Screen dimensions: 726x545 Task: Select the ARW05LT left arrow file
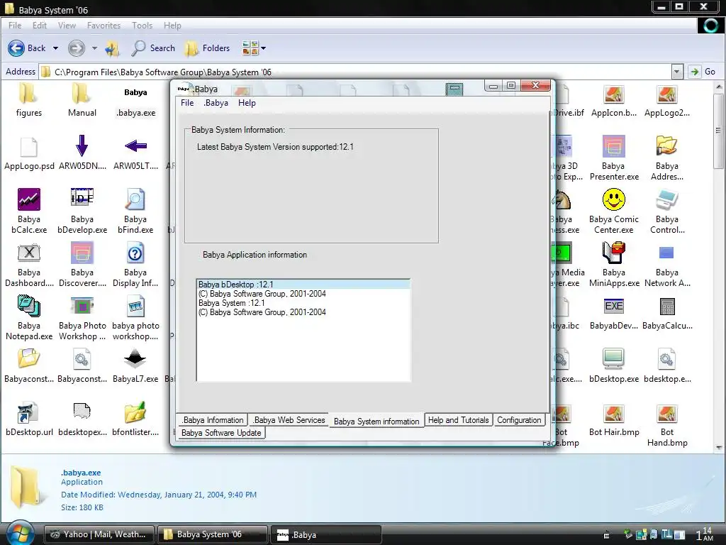[x=135, y=154]
